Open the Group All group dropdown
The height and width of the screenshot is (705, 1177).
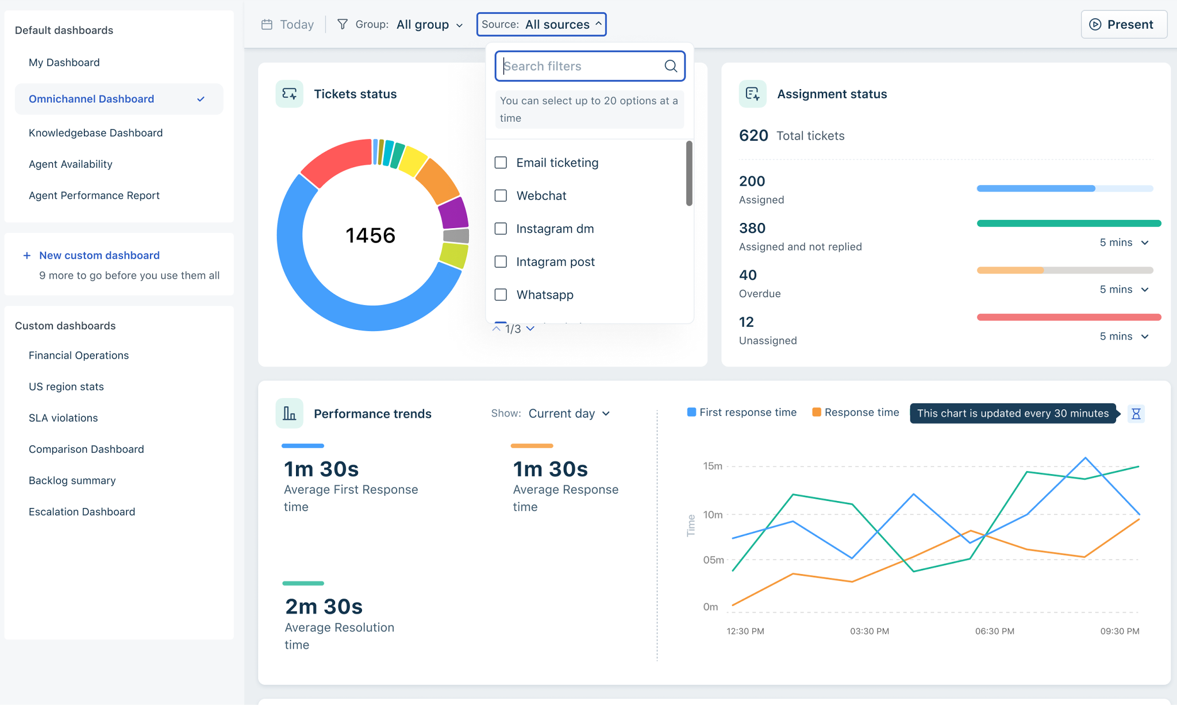point(429,24)
